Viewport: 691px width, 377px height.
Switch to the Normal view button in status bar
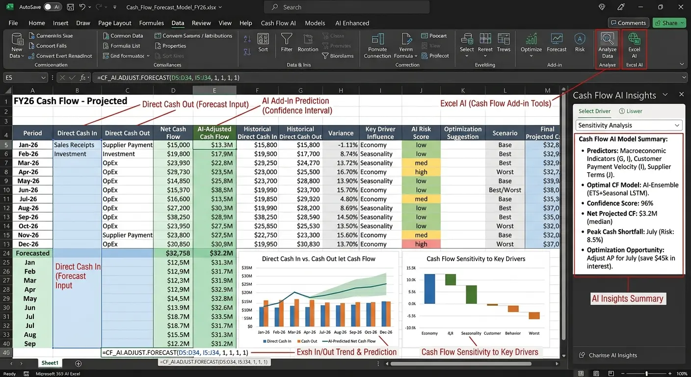point(581,374)
